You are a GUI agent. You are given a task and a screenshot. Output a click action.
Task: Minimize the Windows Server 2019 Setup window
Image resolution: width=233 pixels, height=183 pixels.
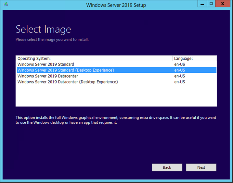(x=202, y=4)
